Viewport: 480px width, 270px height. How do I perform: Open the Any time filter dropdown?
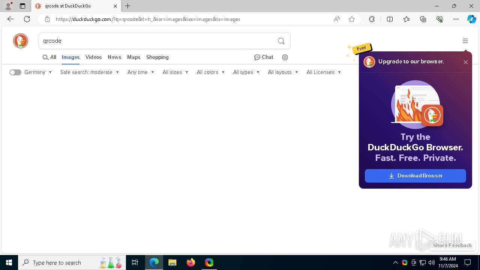pyautogui.click(x=141, y=72)
